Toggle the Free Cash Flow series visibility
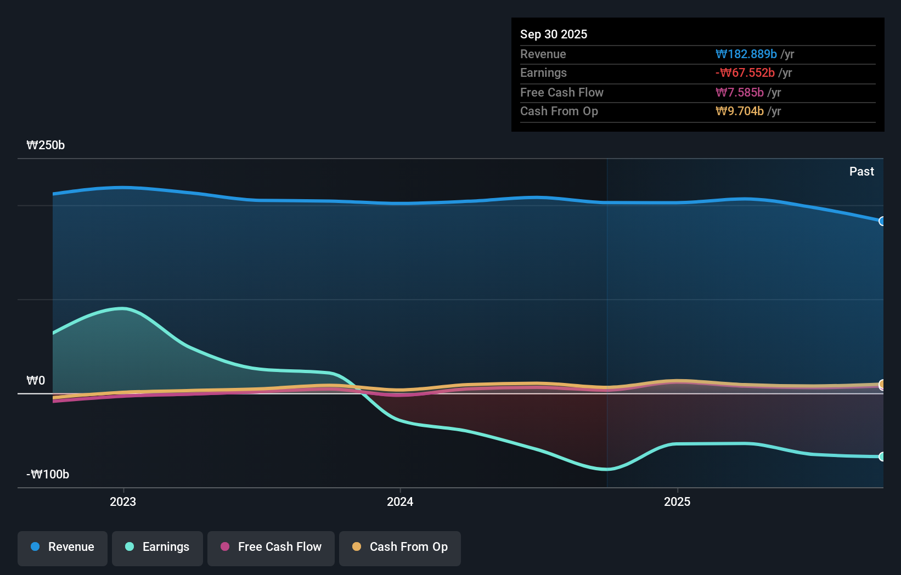The height and width of the screenshot is (575, 901). pos(271,547)
